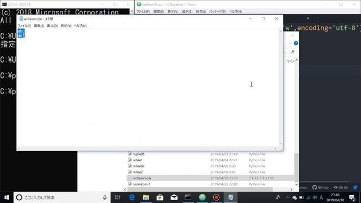The height and width of the screenshot is (203, 361).
Task: Click Notepad horizontal scrollbar left arrow
Action: (x=19, y=148)
